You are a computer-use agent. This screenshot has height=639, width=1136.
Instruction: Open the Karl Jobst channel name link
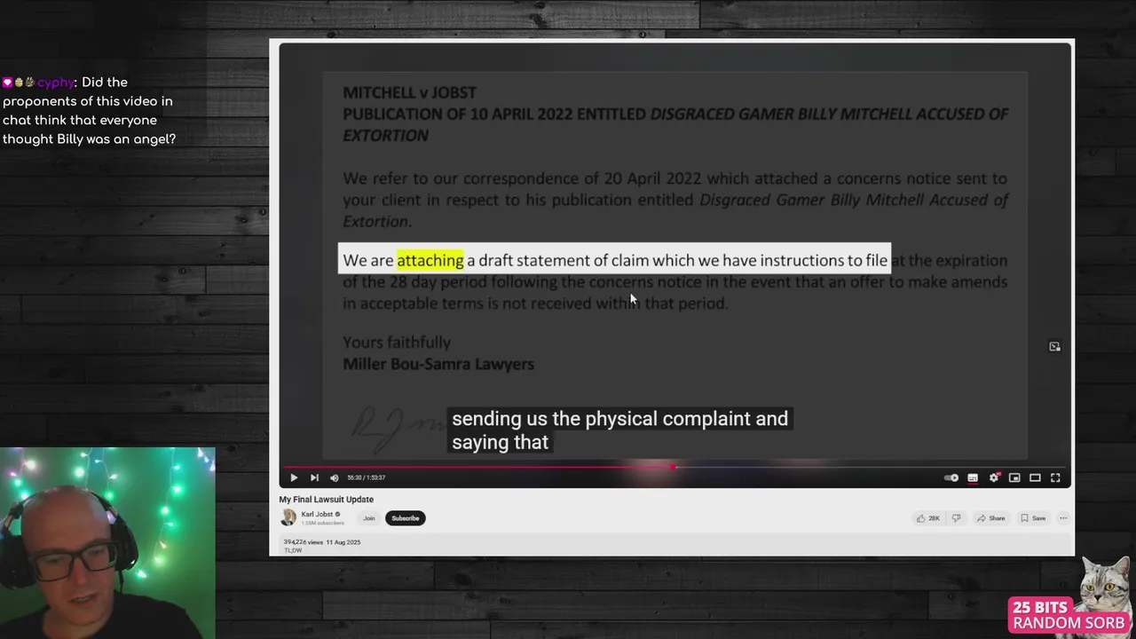(x=317, y=515)
